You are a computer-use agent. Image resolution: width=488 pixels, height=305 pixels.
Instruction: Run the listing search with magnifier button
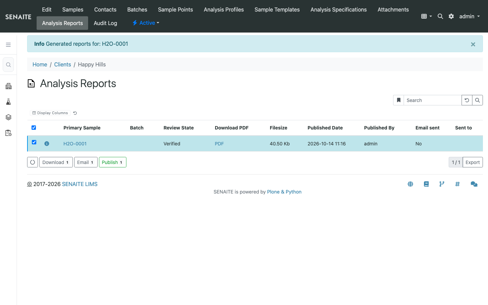[477, 100]
